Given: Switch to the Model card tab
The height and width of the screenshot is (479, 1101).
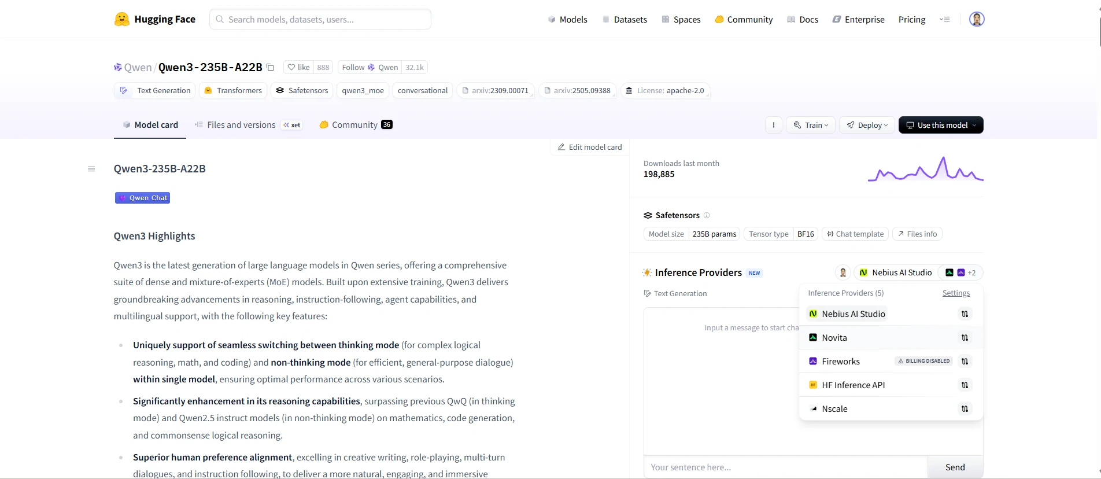Looking at the screenshot, I should tap(150, 125).
